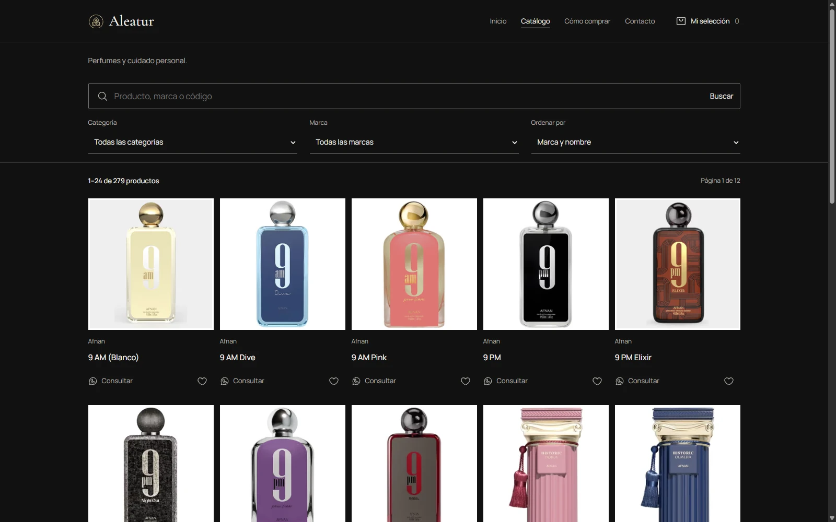Open the Cómo comprar page

click(587, 21)
